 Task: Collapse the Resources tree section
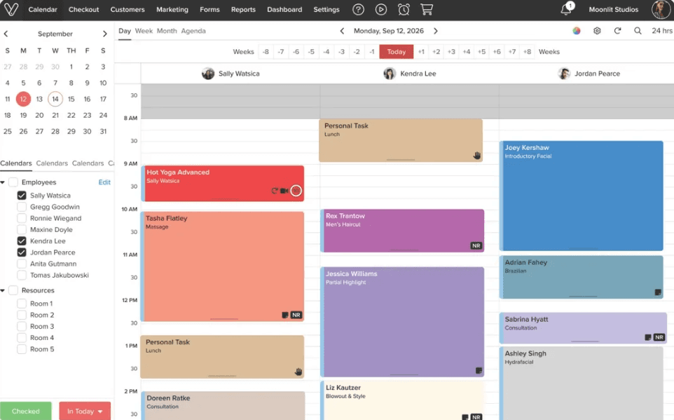point(3,290)
